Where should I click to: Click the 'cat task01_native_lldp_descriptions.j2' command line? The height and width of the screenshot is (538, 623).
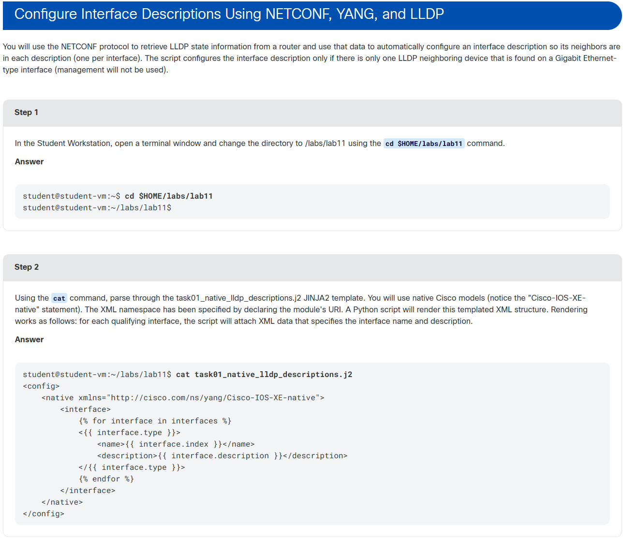click(187, 374)
